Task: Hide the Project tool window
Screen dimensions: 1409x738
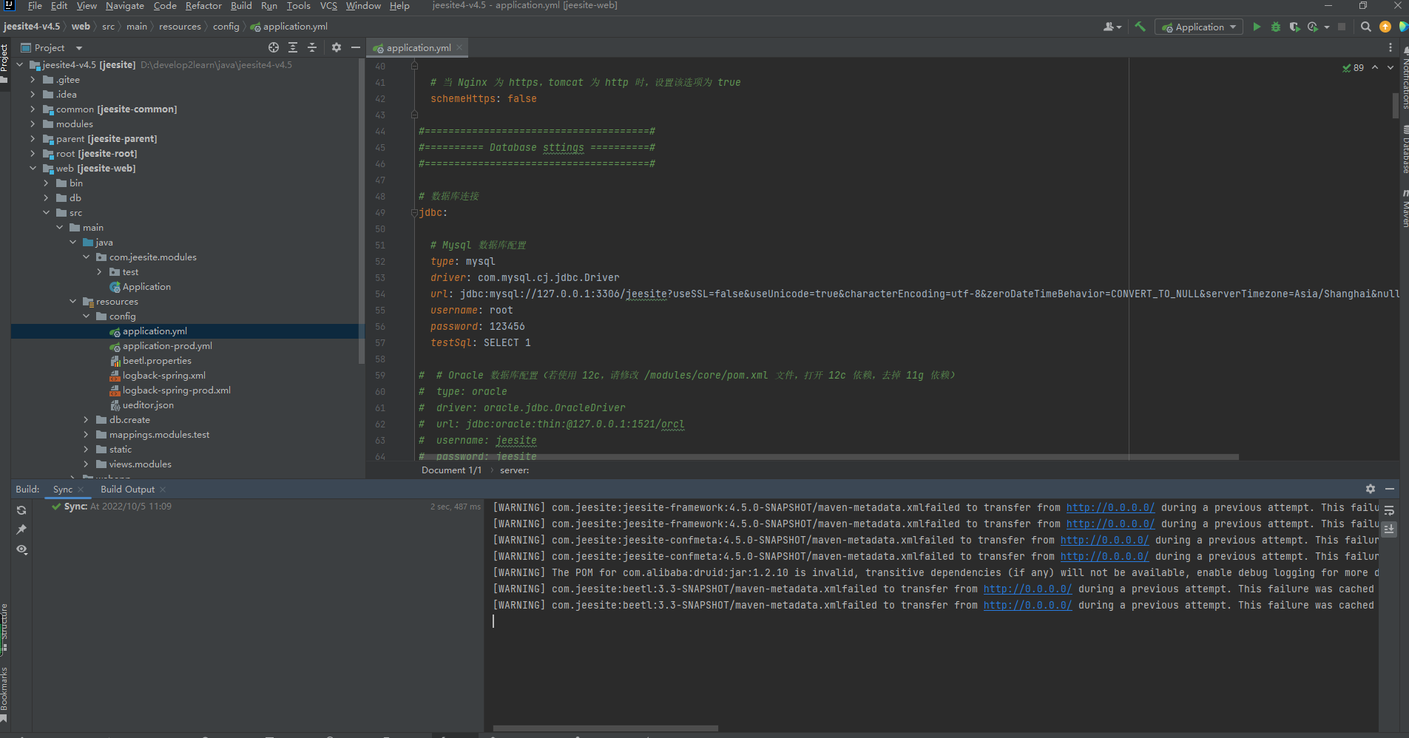Action: point(356,47)
